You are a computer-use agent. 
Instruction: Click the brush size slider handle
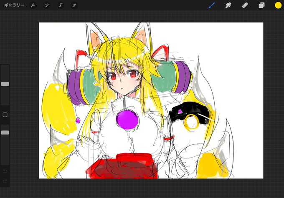point(5,84)
